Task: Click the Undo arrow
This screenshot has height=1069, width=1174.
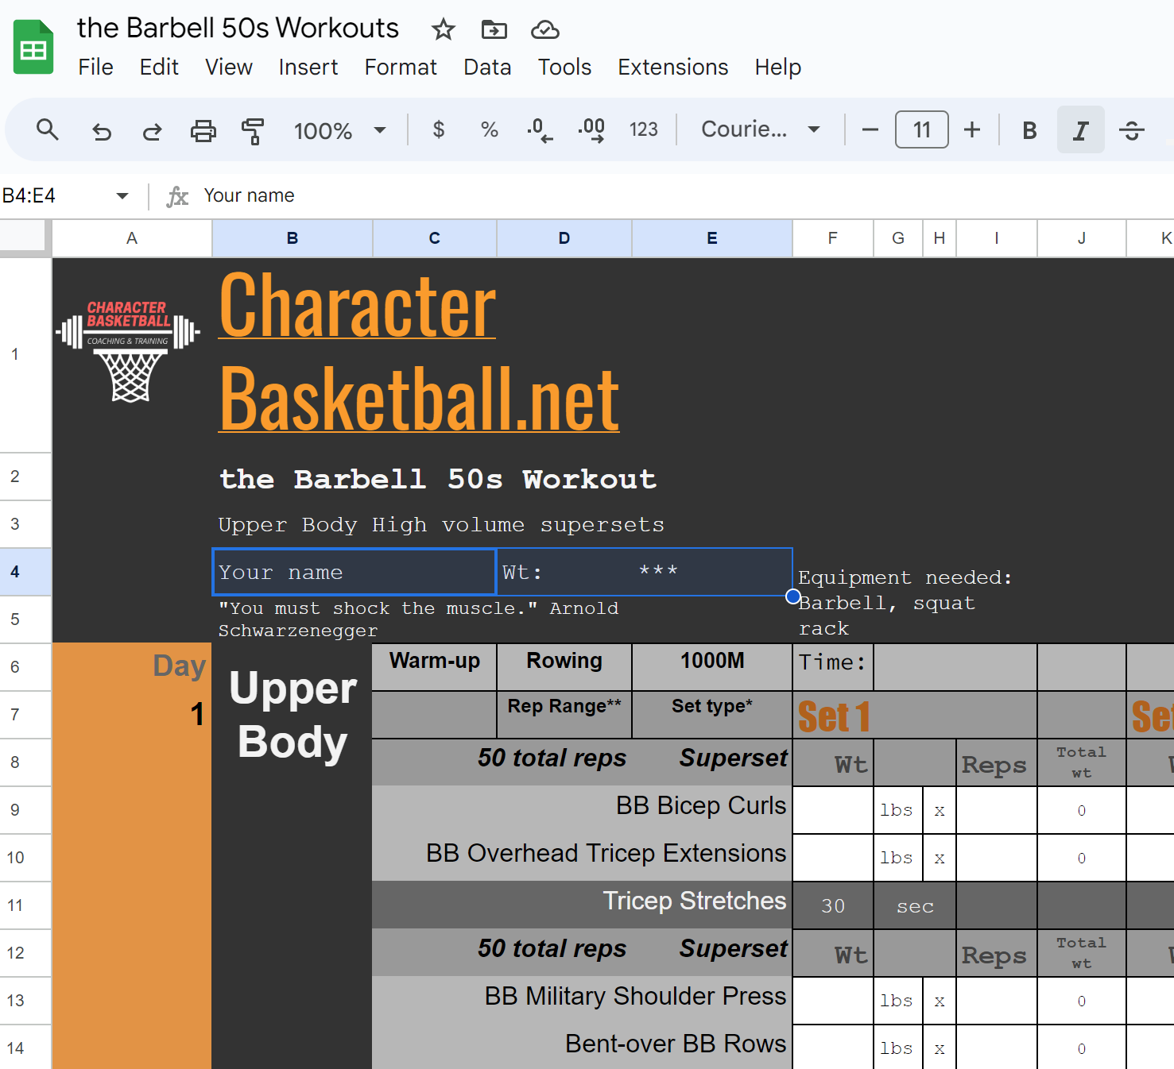Action: [102, 130]
